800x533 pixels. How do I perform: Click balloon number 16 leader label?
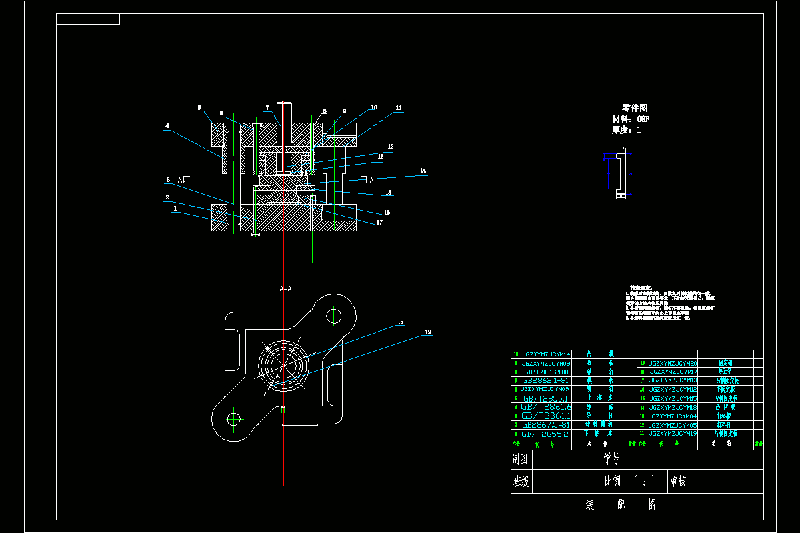[x=387, y=213]
